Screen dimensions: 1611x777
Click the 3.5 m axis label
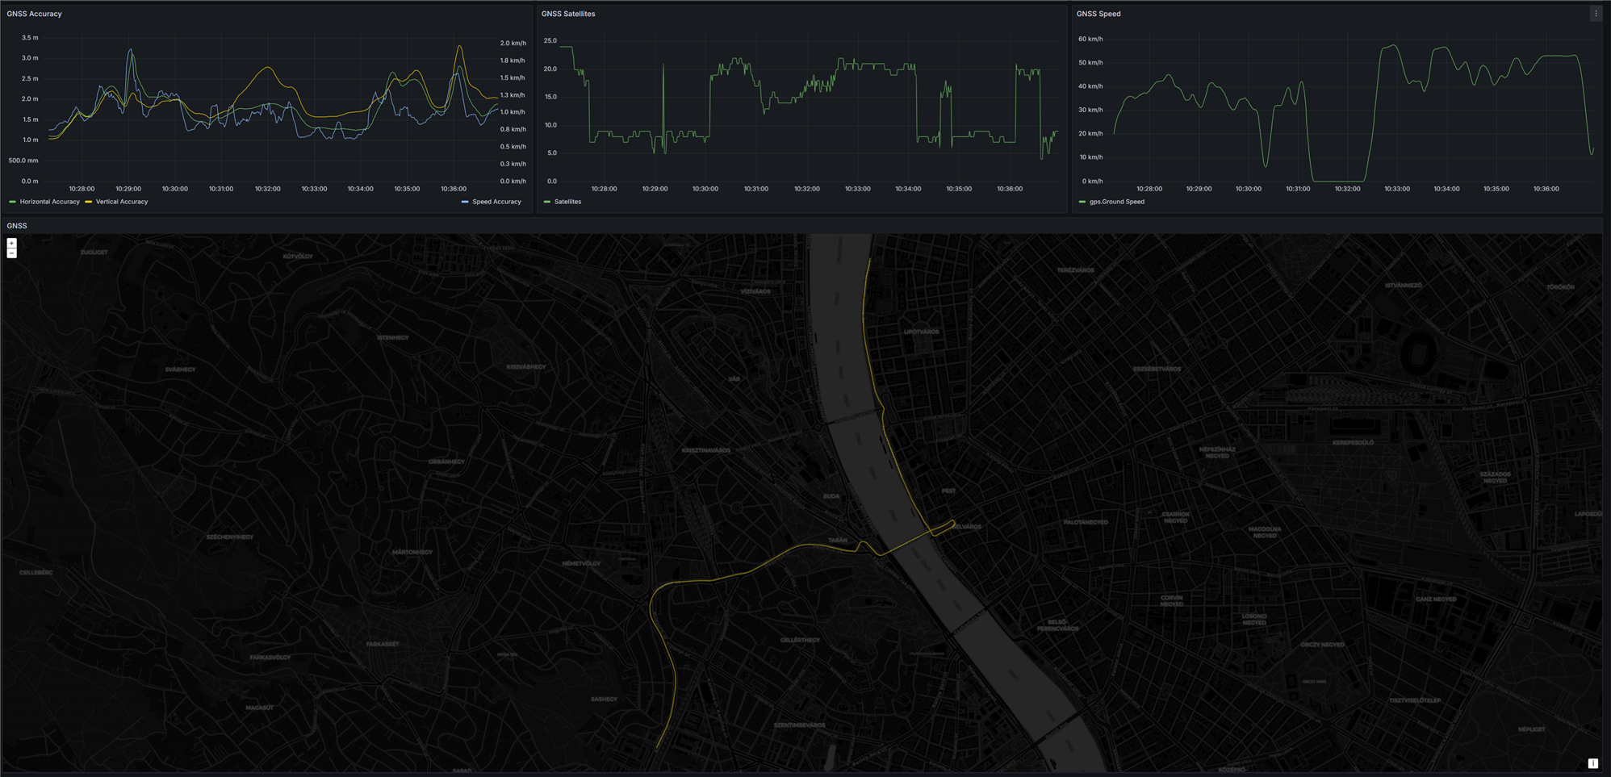pyautogui.click(x=30, y=38)
